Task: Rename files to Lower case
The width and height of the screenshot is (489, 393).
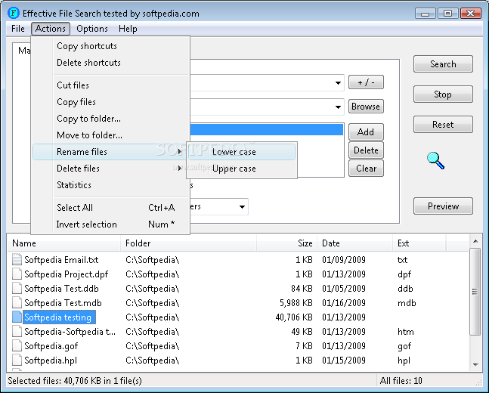Action: point(242,152)
